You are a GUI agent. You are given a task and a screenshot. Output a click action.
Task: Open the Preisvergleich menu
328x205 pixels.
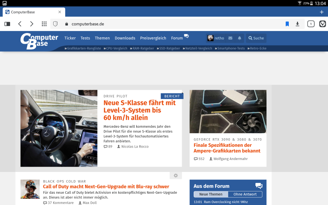pyautogui.click(x=153, y=38)
